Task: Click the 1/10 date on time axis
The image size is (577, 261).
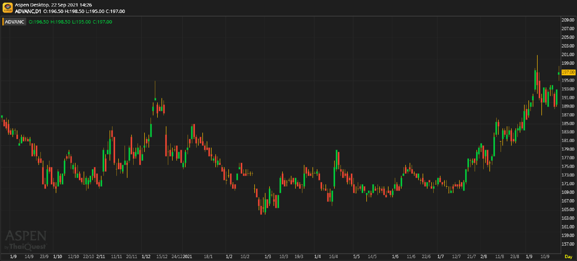Action: coord(58,257)
